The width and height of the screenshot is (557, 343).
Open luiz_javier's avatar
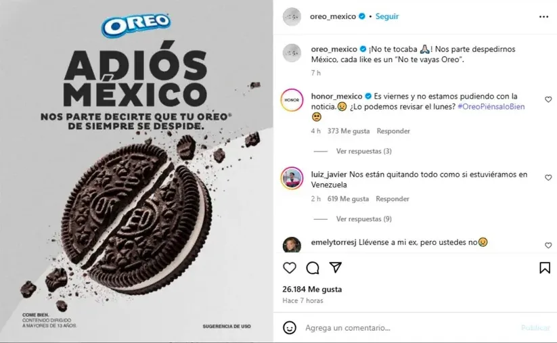292,178
